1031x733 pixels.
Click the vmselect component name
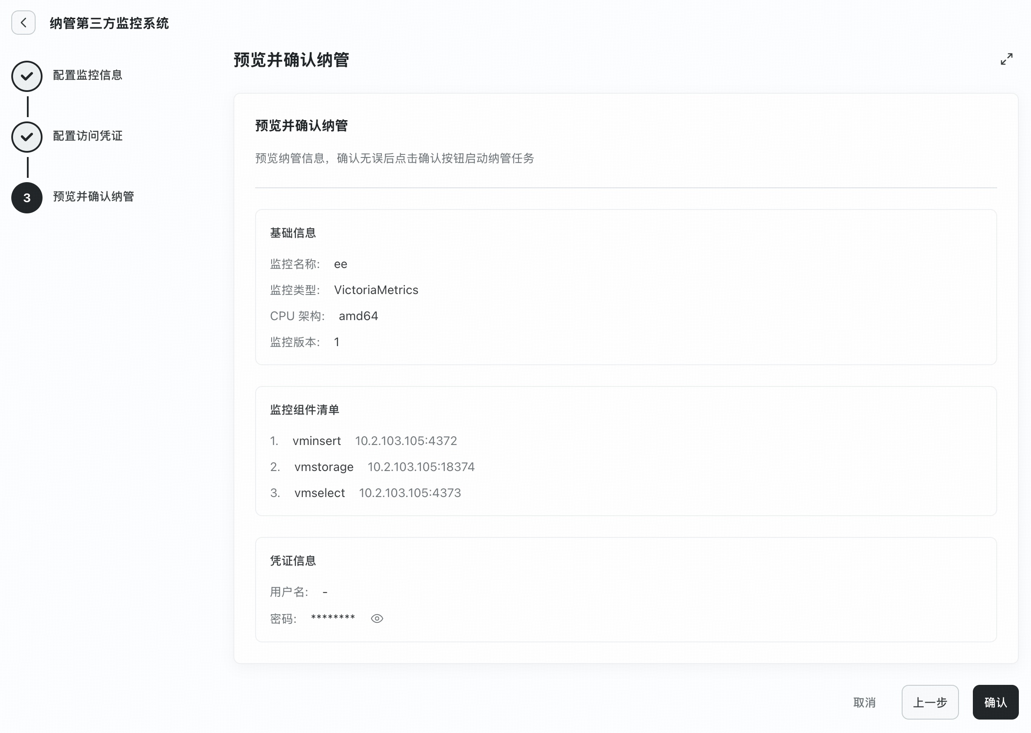pyautogui.click(x=320, y=493)
